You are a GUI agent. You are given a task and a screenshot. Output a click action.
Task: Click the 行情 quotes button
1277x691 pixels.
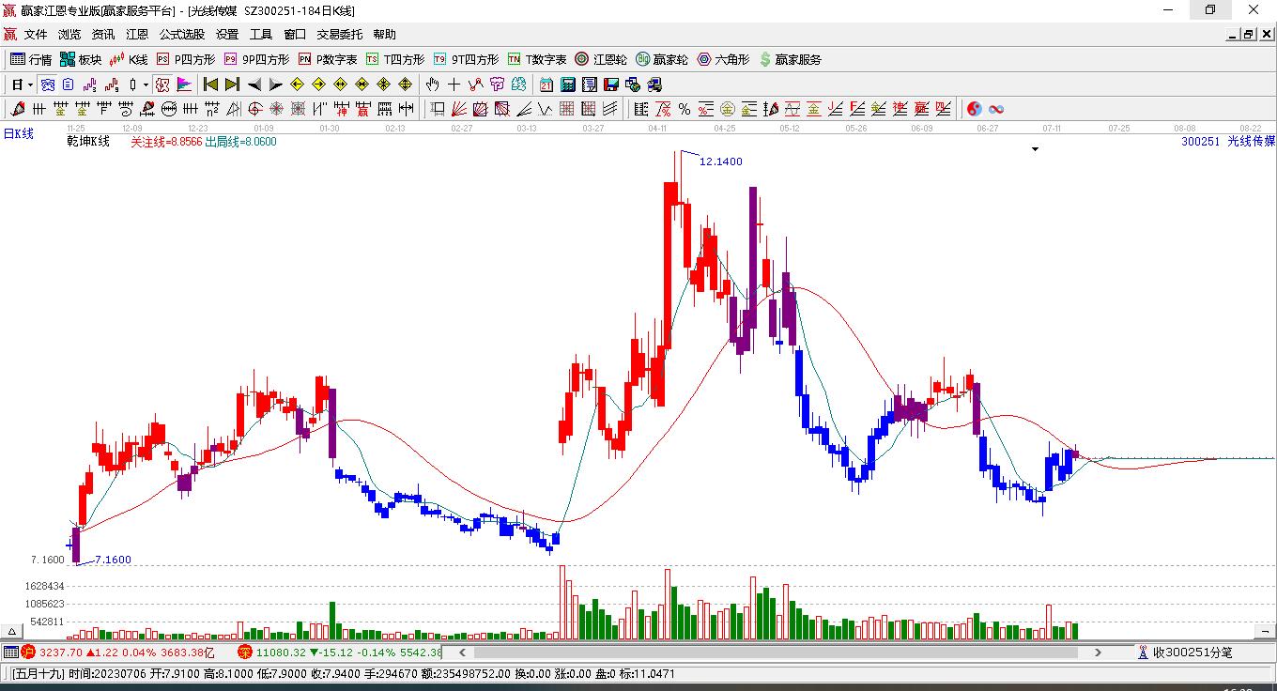tap(31, 59)
